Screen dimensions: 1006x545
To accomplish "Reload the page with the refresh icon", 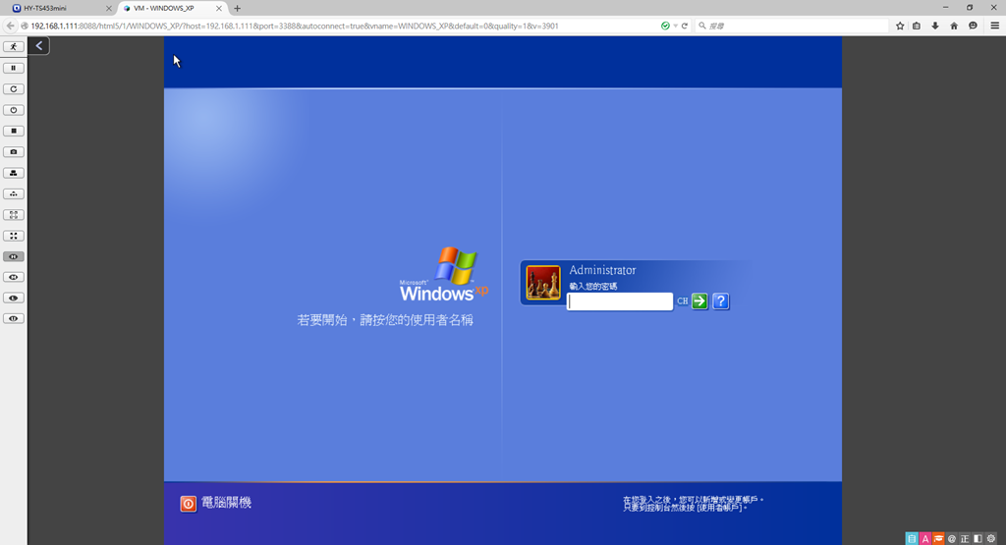I will click(x=685, y=26).
